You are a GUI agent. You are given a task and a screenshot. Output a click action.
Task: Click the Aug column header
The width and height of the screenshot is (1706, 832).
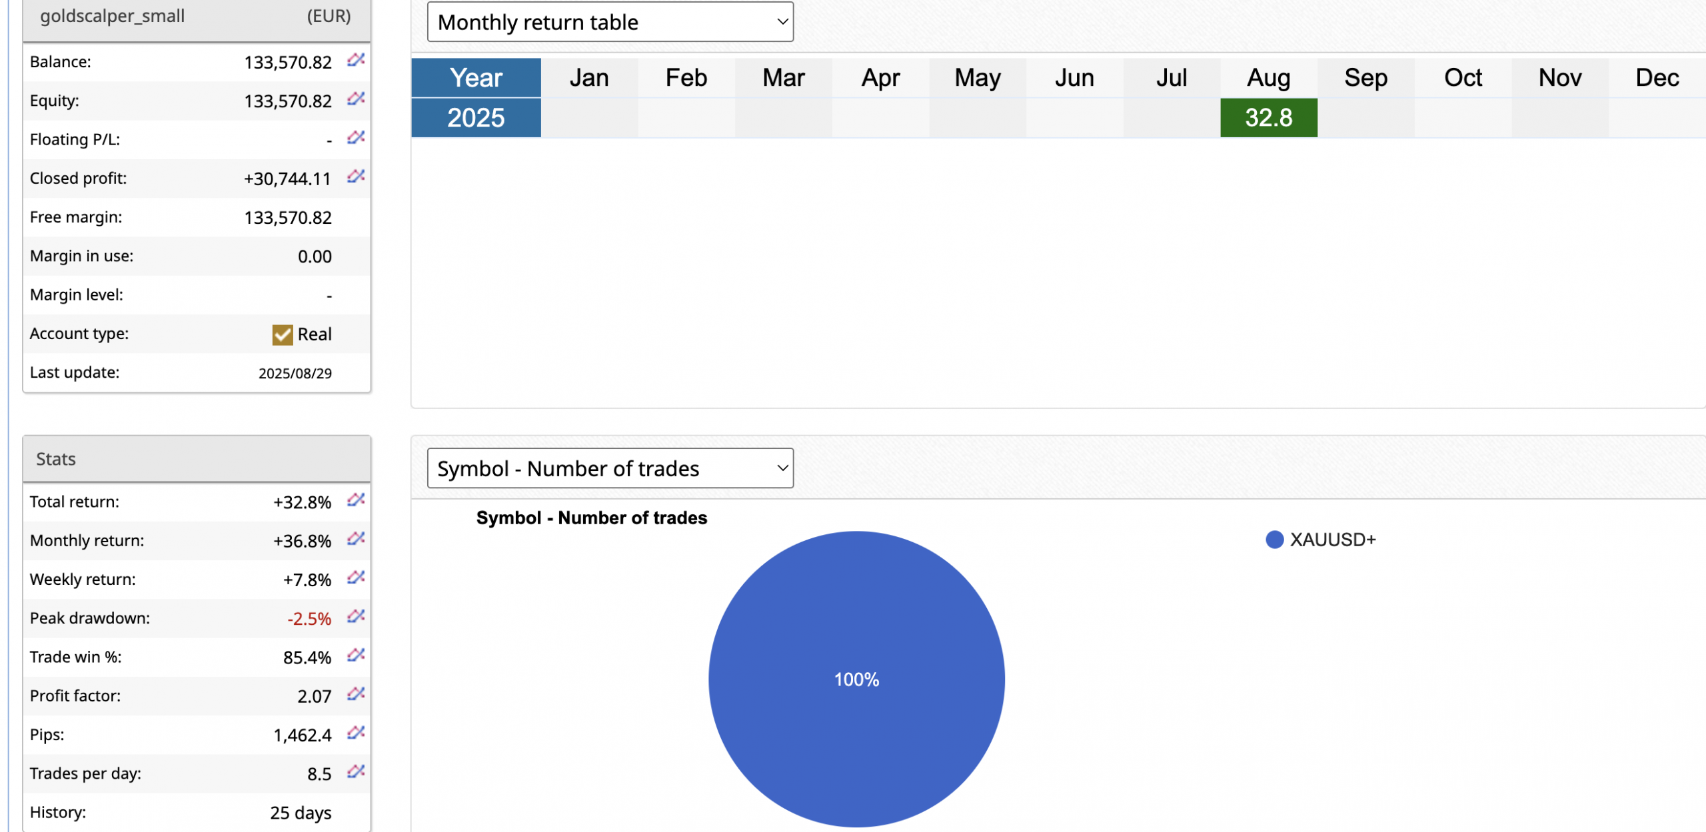[1268, 78]
